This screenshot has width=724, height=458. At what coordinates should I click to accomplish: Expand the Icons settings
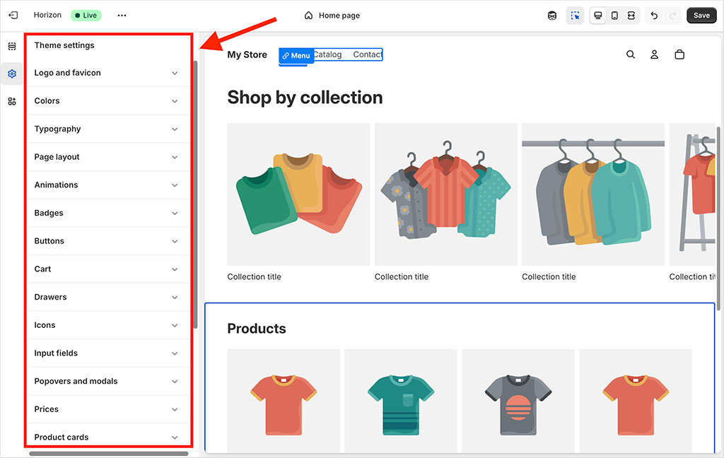click(108, 326)
